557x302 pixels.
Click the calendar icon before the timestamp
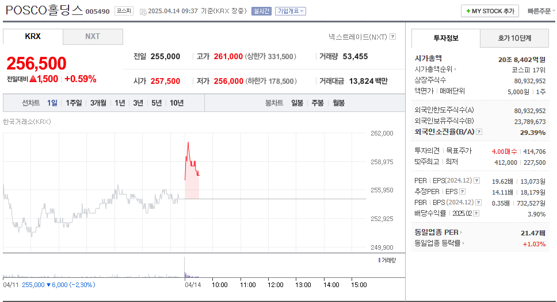(143, 11)
